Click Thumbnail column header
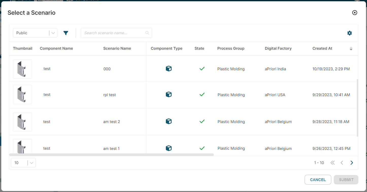Viewport: 367px width, 192px height. click(23, 48)
